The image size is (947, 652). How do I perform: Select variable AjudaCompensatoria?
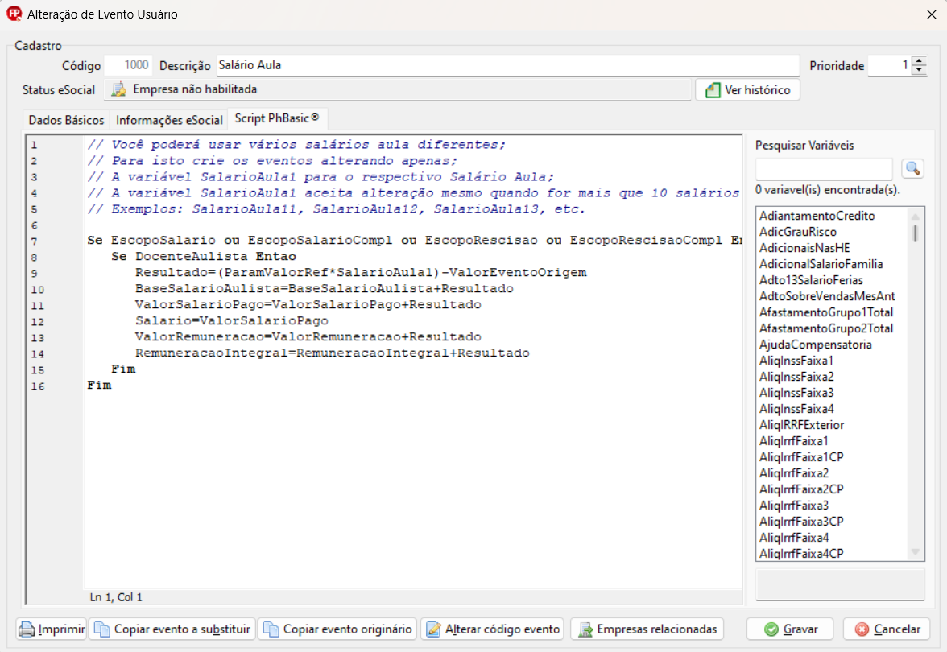click(815, 345)
